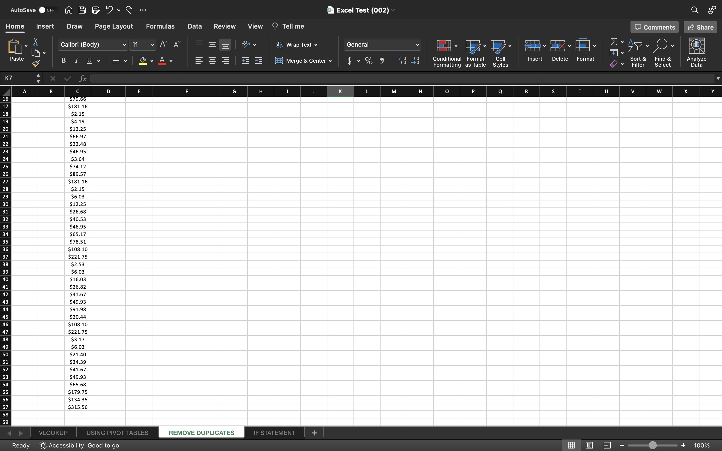Click the AutoSum sigma icon

point(613,42)
